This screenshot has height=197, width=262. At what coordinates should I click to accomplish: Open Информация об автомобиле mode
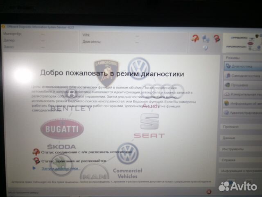pyautogui.click(x=243, y=103)
